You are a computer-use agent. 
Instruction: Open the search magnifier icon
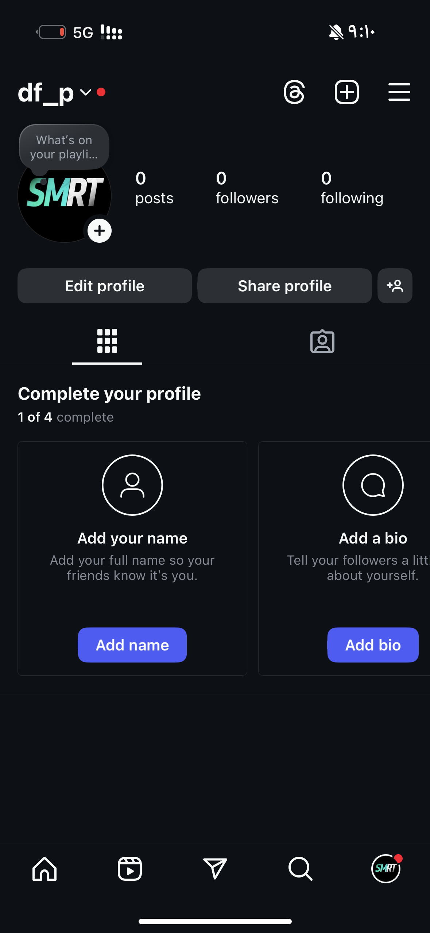pos(300,869)
